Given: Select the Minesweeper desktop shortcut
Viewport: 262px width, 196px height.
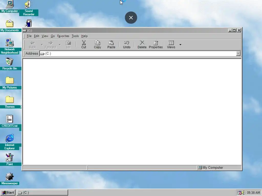Looking at the screenshot, I should (x=9, y=179).
